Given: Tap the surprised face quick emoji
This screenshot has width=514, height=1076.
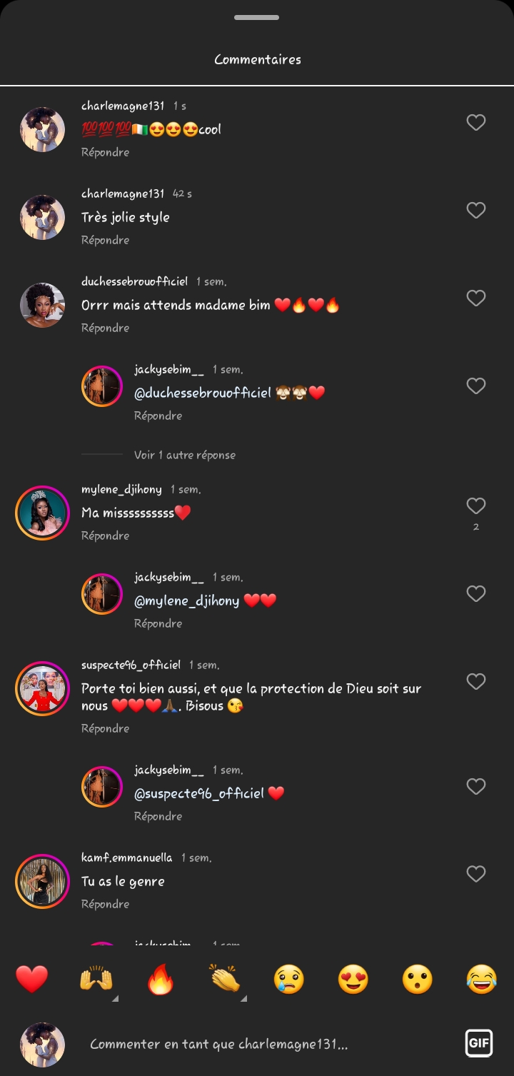Looking at the screenshot, I should 418,979.
